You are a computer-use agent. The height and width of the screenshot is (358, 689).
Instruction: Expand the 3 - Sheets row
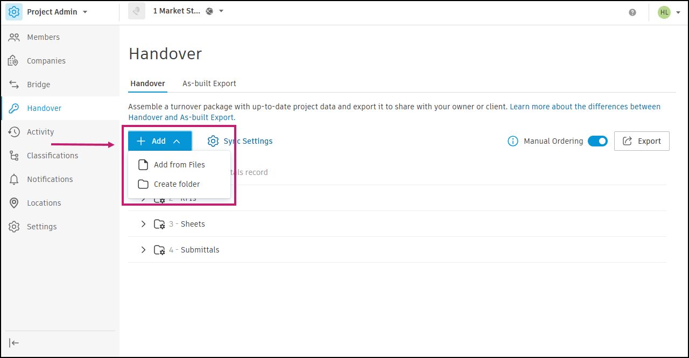point(143,223)
